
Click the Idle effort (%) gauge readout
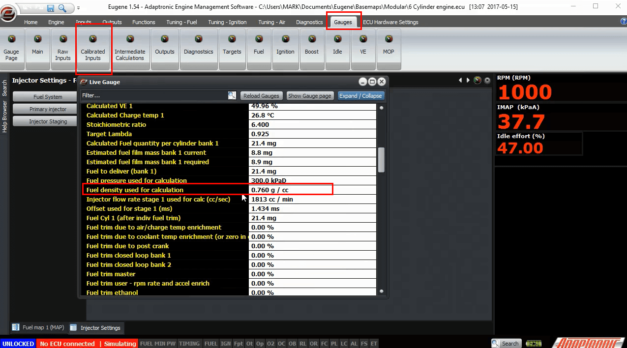click(x=520, y=148)
